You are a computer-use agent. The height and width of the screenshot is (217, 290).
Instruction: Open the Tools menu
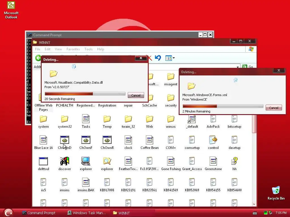(x=88, y=49)
